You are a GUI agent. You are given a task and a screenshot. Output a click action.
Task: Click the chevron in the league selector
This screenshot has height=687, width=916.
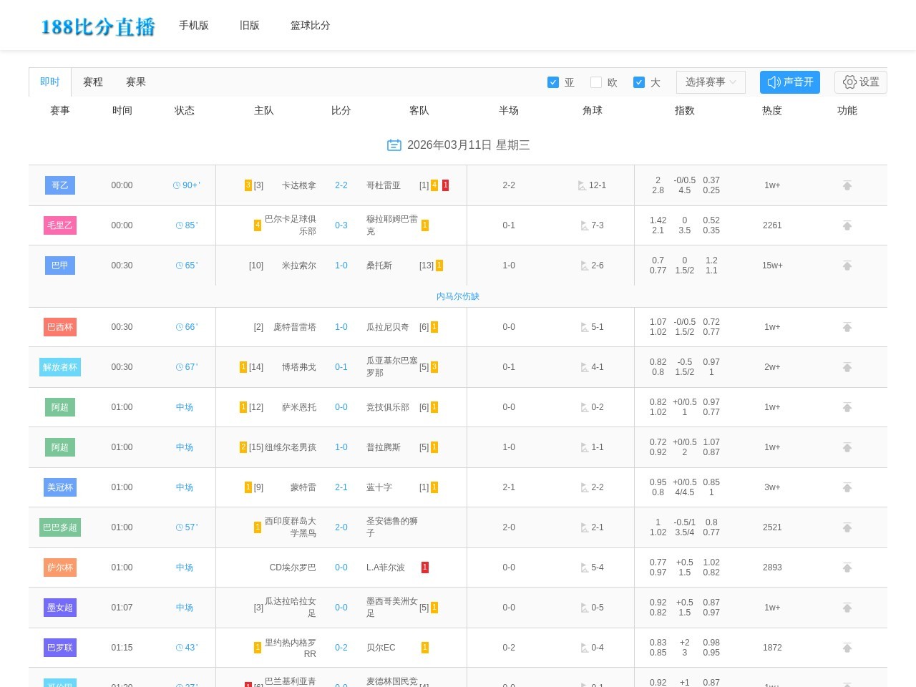[734, 82]
